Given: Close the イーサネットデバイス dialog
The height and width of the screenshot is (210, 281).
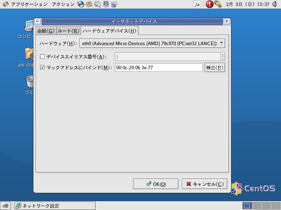Looking at the screenshot, I should pos(227,21).
